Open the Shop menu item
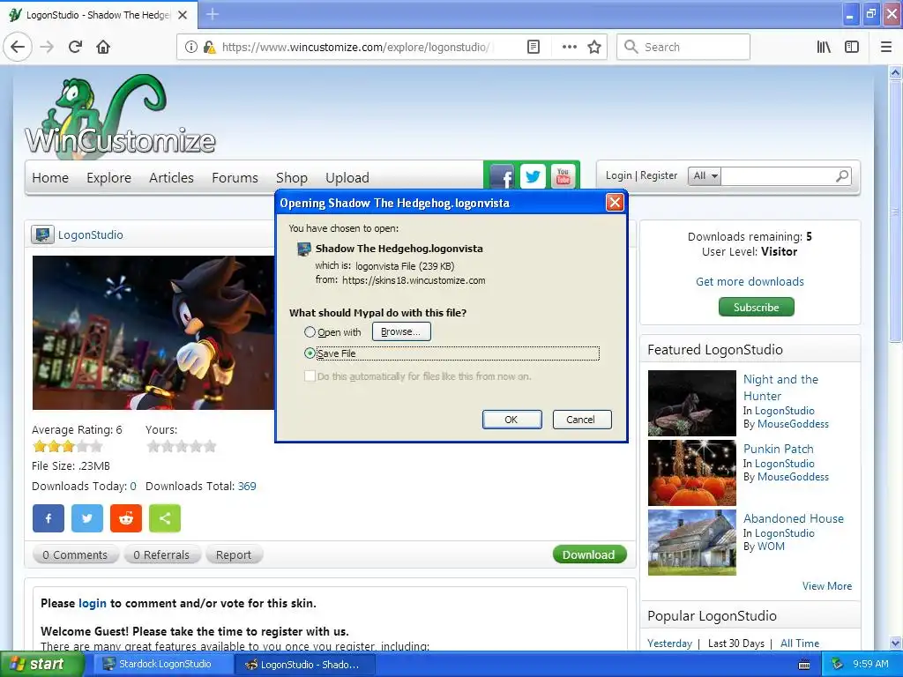 coord(291,178)
